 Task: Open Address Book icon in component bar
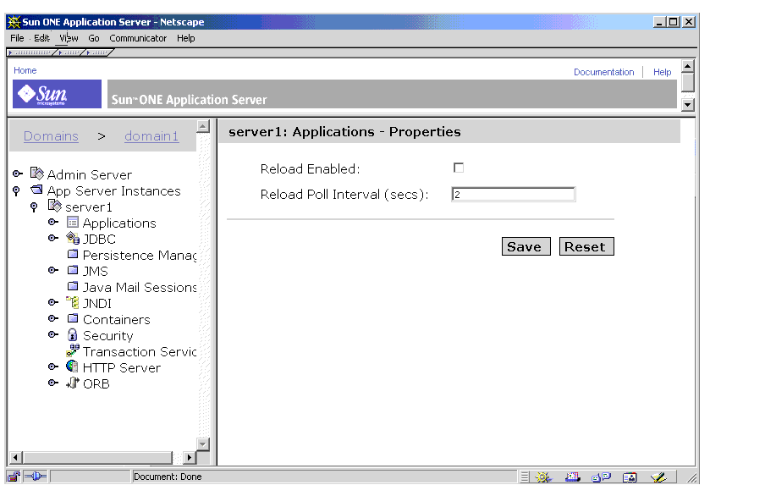[x=630, y=477]
